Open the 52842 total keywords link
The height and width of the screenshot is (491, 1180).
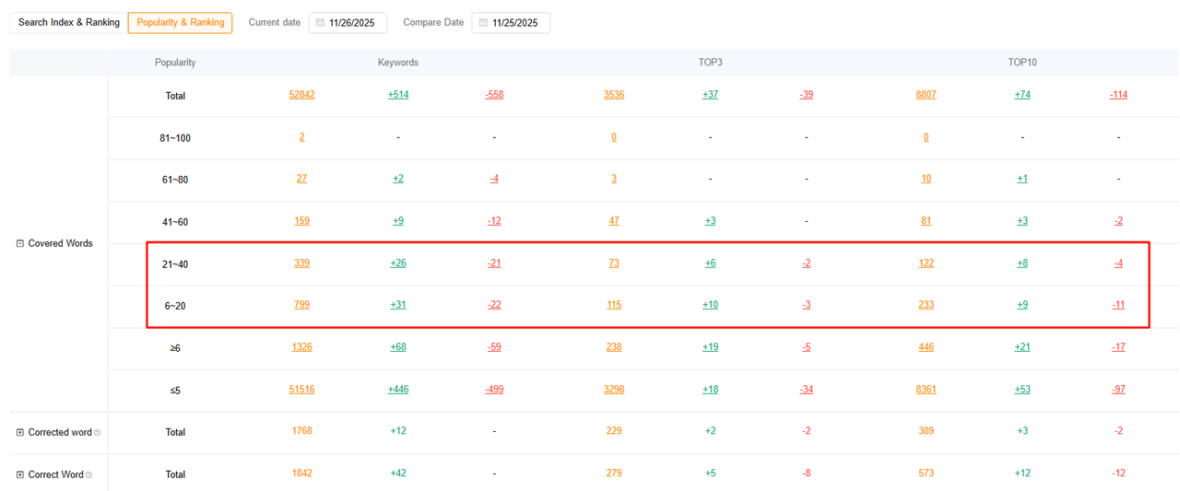[x=301, y=95]
